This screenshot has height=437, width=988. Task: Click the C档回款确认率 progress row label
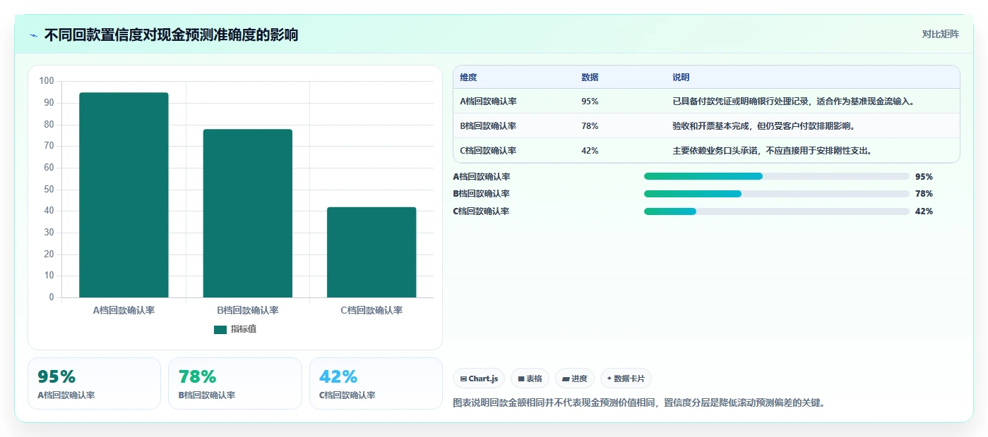(x=482, y=211)
